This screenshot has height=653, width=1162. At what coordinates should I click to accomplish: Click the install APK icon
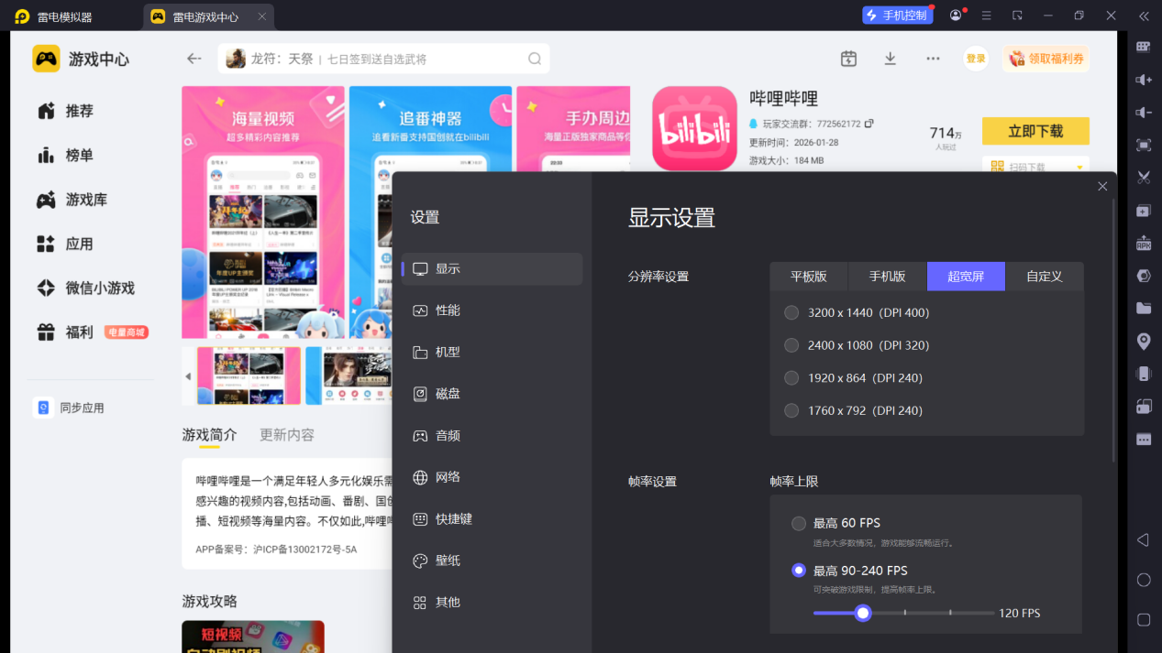coord(1144,243)
